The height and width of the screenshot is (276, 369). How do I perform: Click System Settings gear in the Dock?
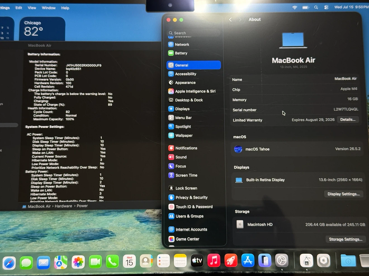(x=282, y=260)
